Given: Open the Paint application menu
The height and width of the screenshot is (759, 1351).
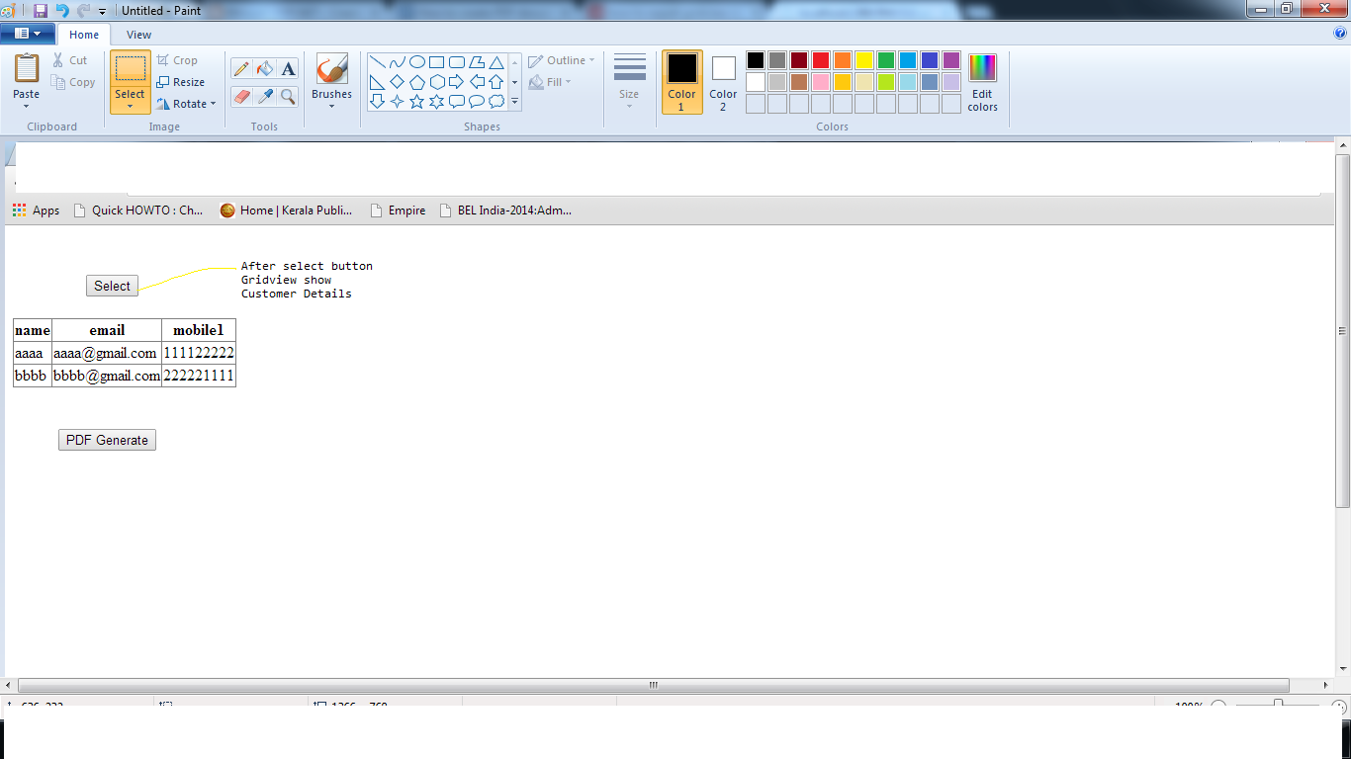Looking at the screenshot, I should pos(29,33).
